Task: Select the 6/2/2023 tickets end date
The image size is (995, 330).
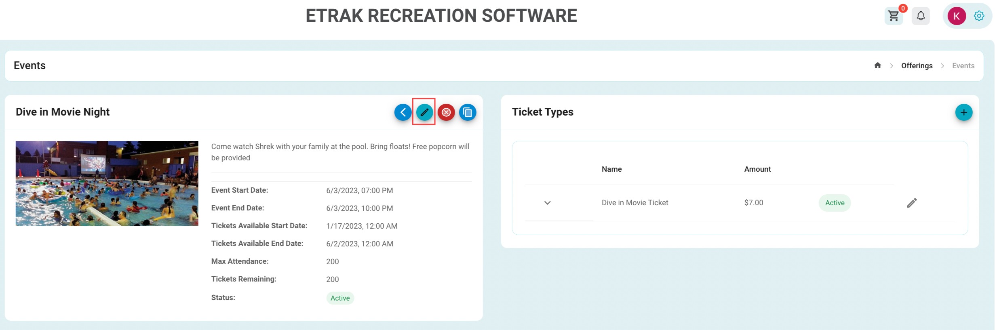Action: [359, 244]
